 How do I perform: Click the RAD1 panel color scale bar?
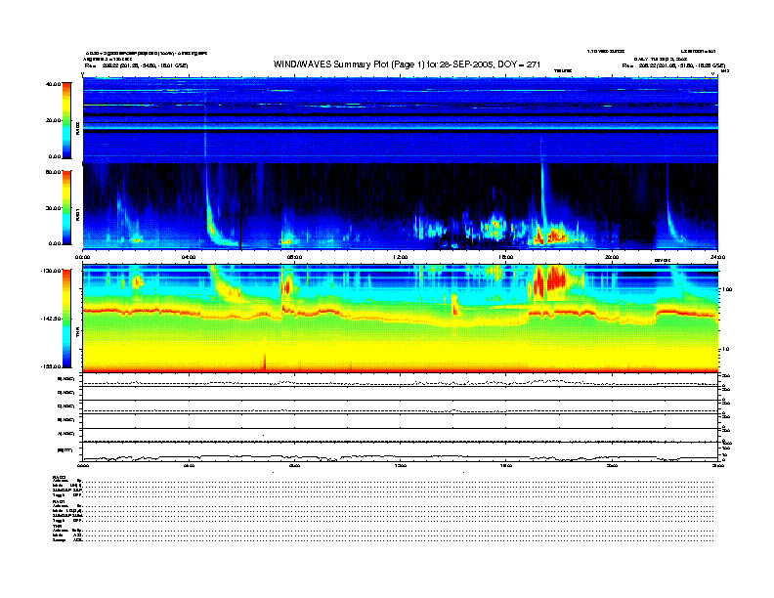[66, 207]
